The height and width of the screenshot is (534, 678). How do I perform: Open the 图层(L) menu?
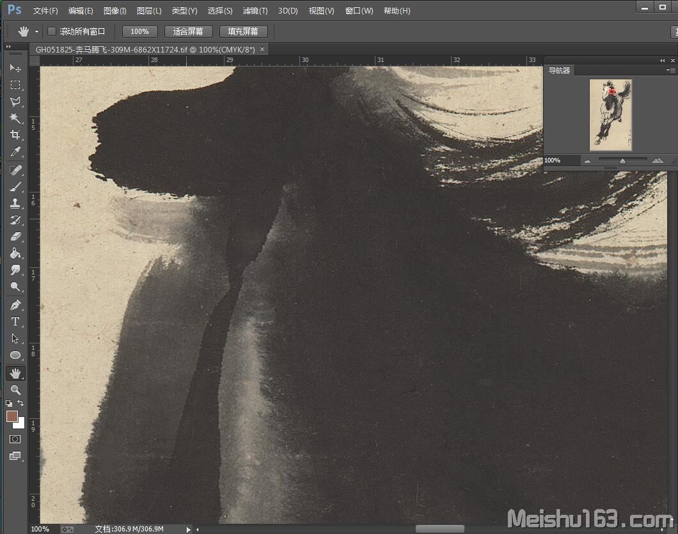click(x=149, y=11)
